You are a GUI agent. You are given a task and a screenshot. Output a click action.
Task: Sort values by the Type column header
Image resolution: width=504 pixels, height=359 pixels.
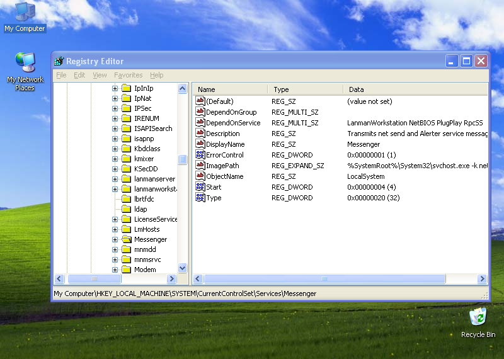(x=306, y=89)
